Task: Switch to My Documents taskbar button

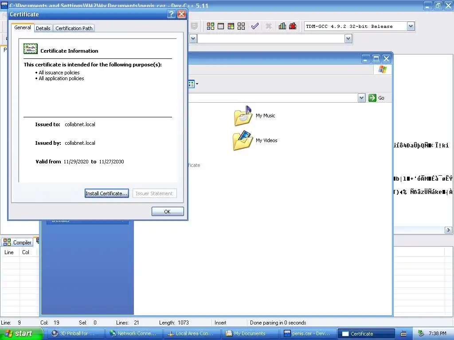Action: click(x=250, y=333)
